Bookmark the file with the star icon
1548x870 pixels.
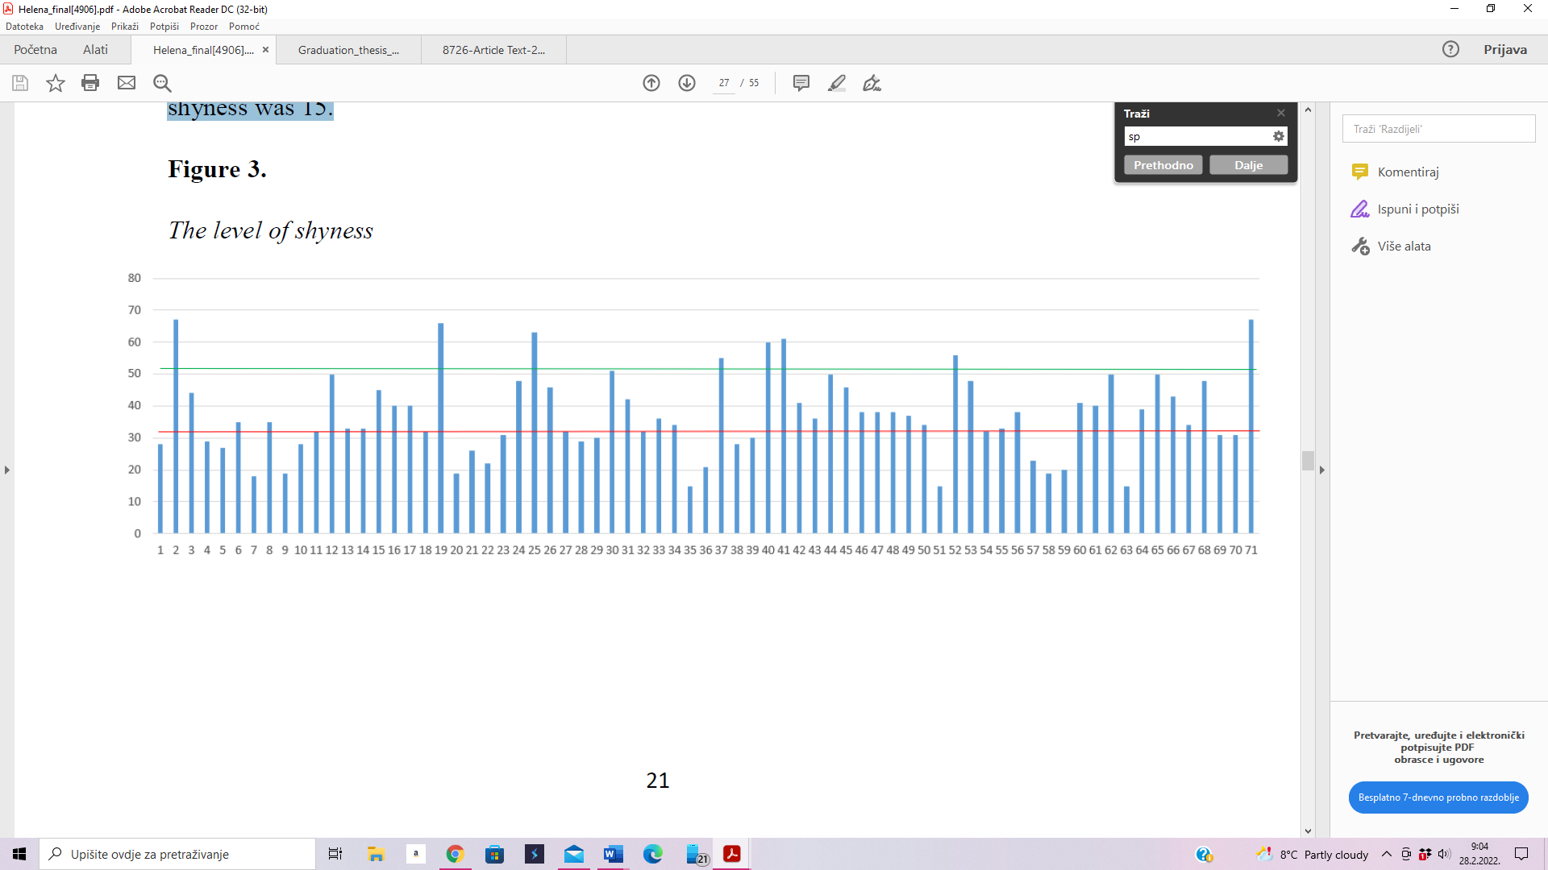[56, 83]
